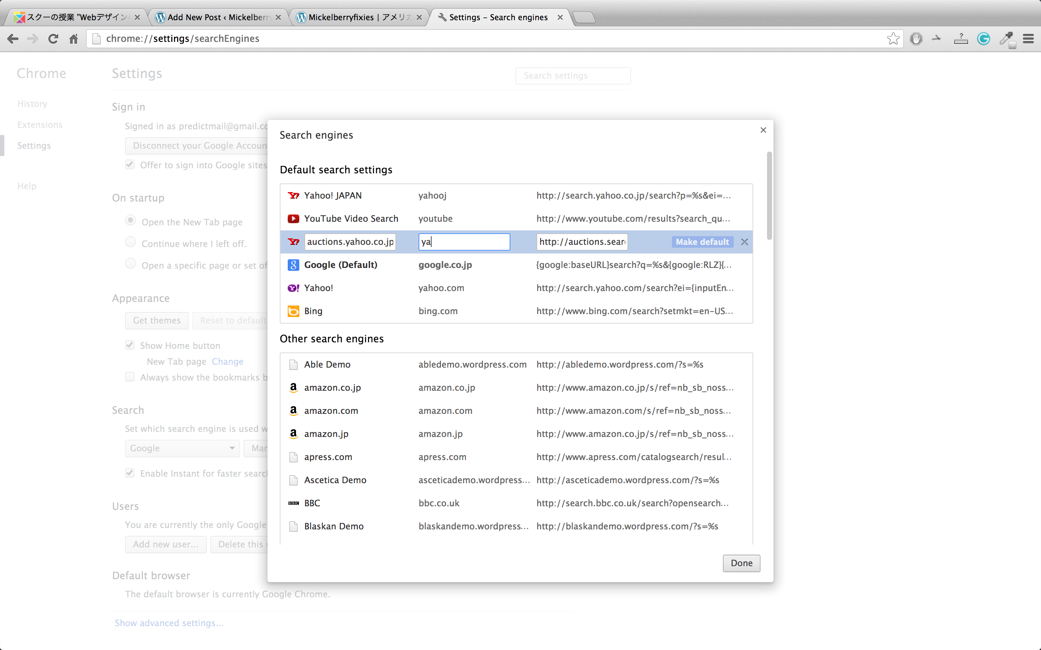Viewport: 1041px width, 650px height.
Task: Reload the current page
Action: click(53, 39)
